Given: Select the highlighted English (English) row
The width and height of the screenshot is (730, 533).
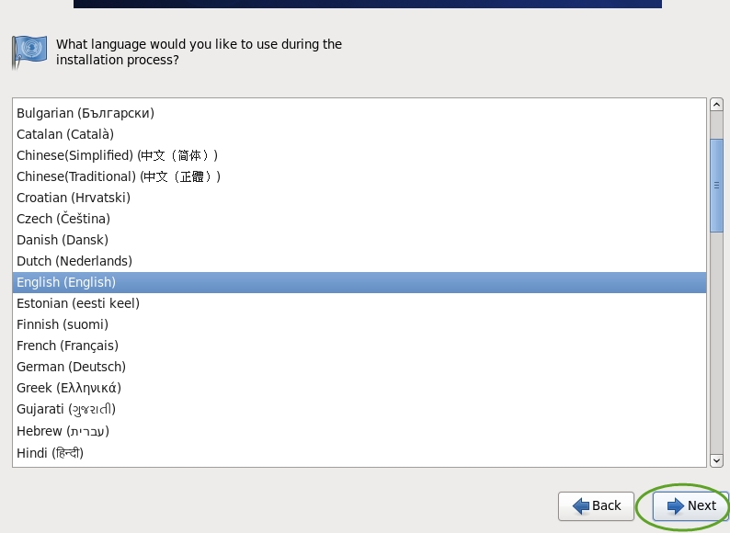Looking at the screenshot, I should (x=359, y=282).
